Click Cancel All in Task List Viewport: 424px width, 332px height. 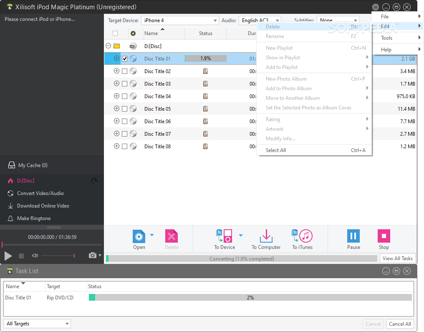point(400,324)
